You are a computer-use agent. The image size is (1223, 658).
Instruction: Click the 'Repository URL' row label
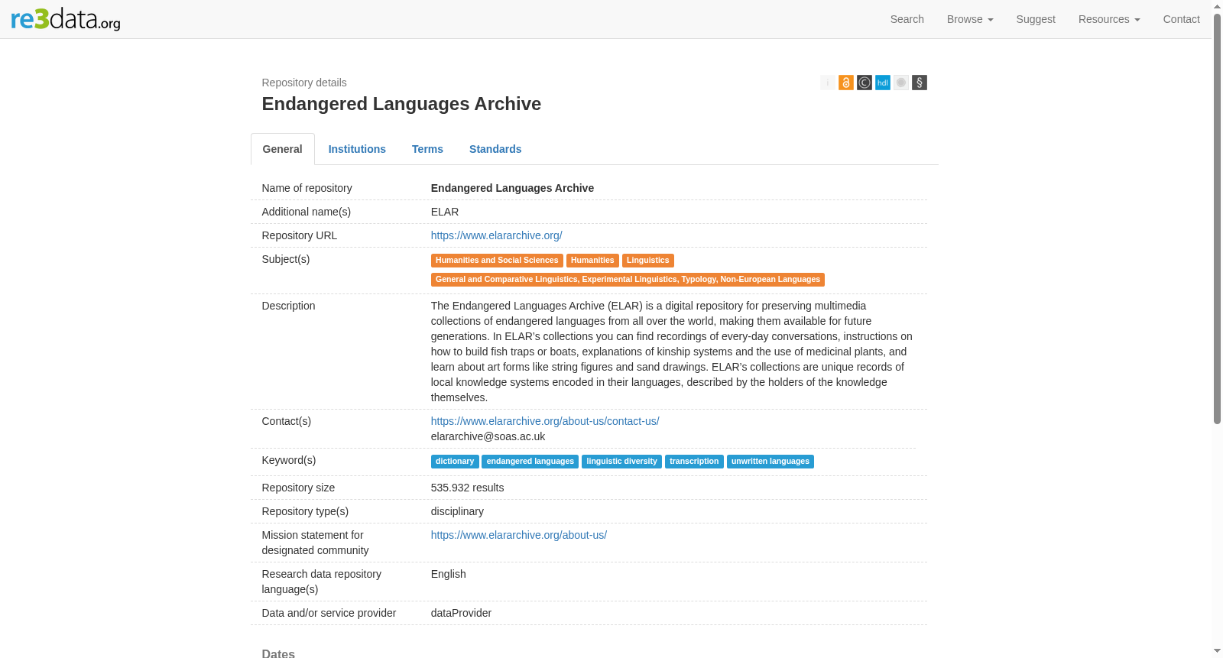(299, 235)
